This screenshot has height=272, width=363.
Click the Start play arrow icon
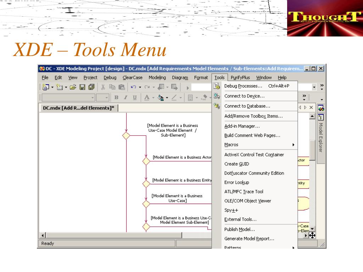188,88
